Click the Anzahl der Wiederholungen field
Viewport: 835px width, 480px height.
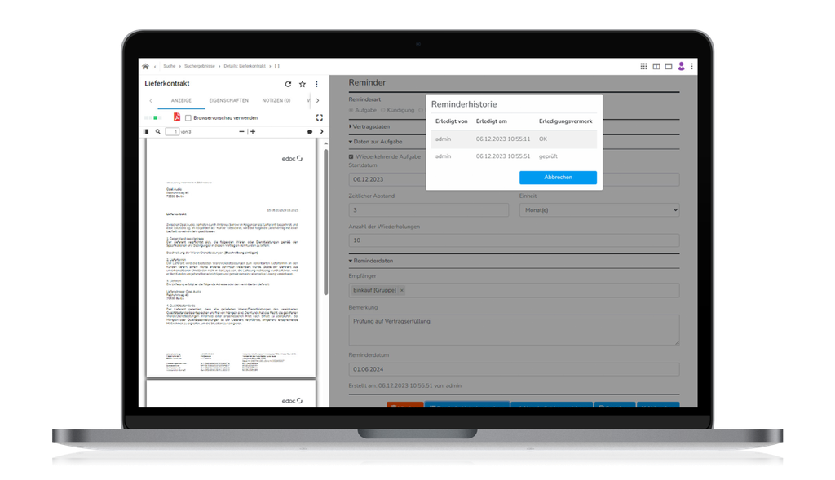click(514, 240)
